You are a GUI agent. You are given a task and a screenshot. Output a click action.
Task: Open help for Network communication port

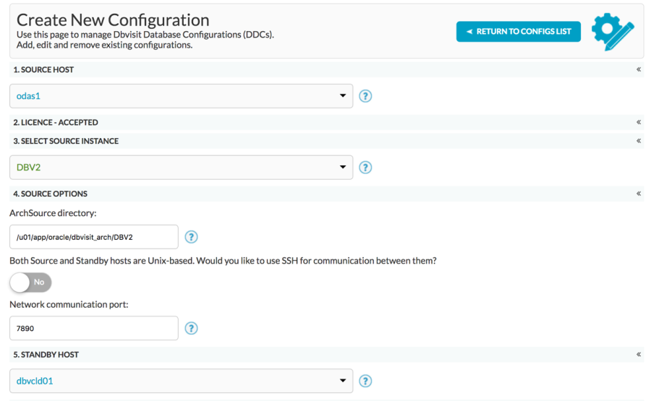pyautogui.click(x=191, y=329)
